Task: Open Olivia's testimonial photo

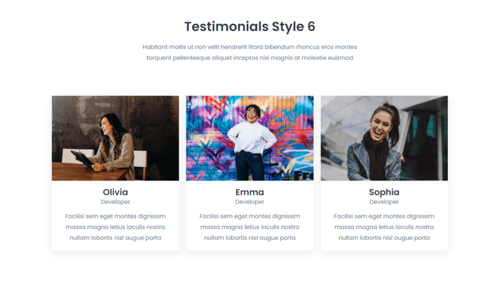Action: [x=115, y=138]
